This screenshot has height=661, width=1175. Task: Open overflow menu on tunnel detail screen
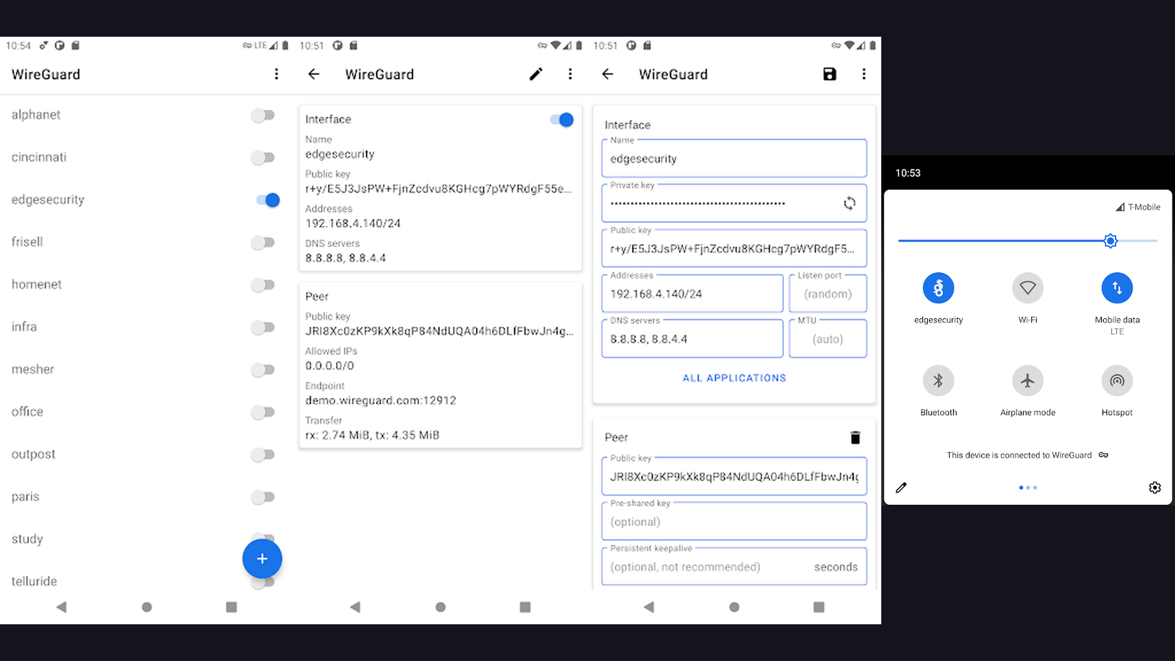570,74
